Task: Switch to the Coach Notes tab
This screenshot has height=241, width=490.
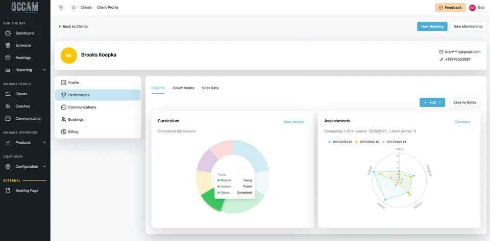Action: pos(183,88)
